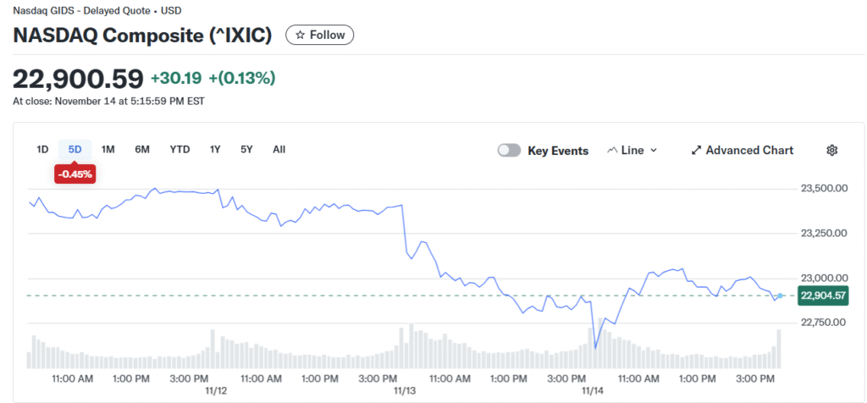The height and width of the screenshot is (403, 867).
Task: Select the 5D time range tab
Action: click(x=75, y=149)
